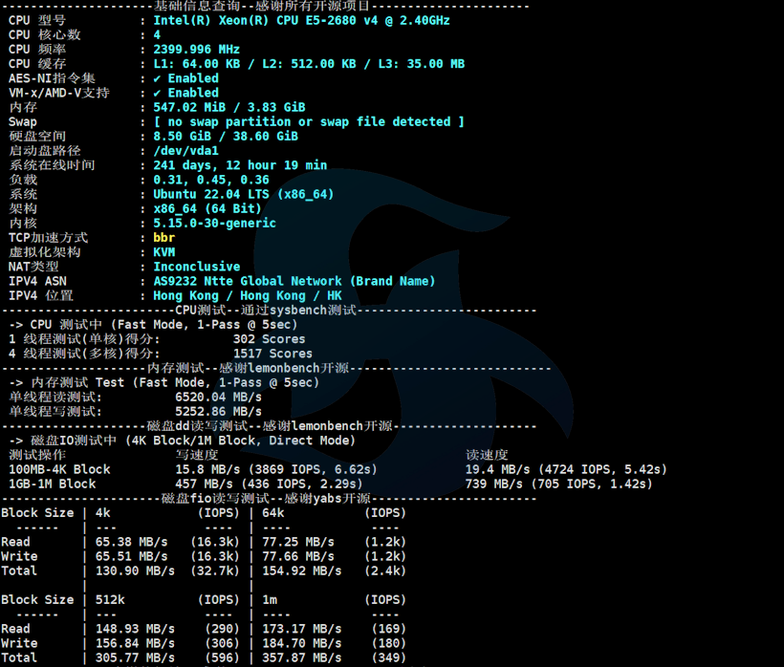The height and width of the screenshot is (667, 784).
Task: Select the memory read speed 6520.04 MB/s
Action: point(219,397)
